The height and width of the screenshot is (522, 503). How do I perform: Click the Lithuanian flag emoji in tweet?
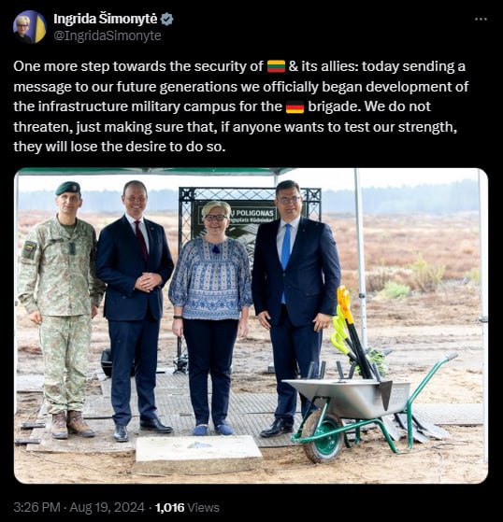[x=277, y=66]
